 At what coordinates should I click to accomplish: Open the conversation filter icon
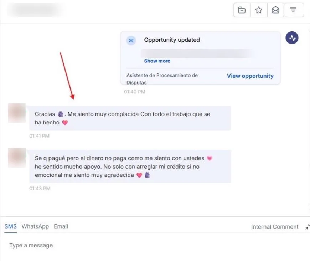click(x=293, y=10)
